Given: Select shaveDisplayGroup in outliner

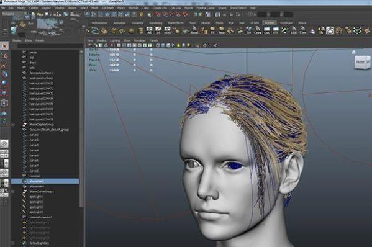Looking at the screenshot, I should point(42,125).
